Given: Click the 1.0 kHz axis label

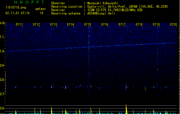Looking at the screenshot, I should (x=3, y=51).
